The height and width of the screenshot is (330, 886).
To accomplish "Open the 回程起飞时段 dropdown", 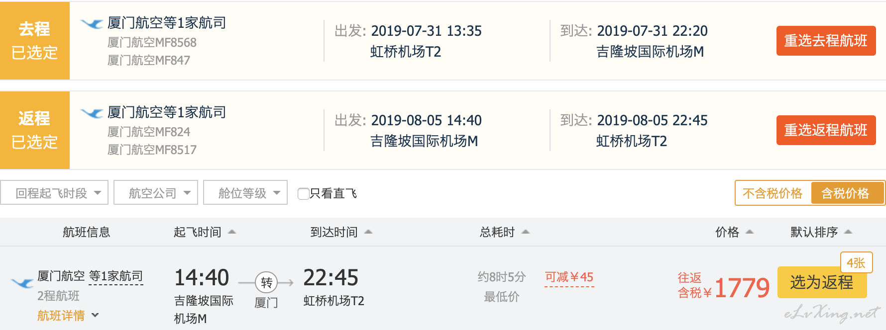I will pyautogui.click(x=54, y=193).
